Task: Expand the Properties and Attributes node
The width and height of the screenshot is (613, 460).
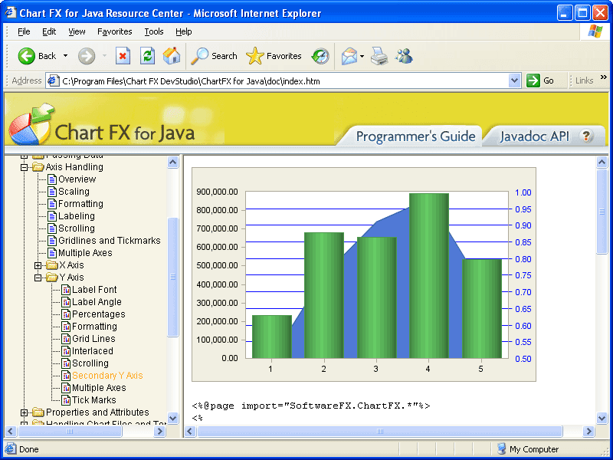Action: tap(25, 412)
